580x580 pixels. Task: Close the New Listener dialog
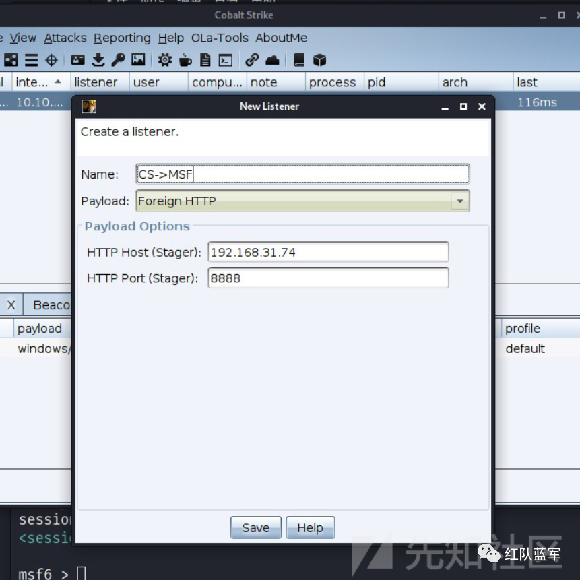(x=482, y=106)
